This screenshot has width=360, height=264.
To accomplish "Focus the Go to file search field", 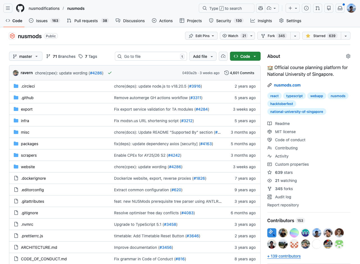I will (151, 56).
